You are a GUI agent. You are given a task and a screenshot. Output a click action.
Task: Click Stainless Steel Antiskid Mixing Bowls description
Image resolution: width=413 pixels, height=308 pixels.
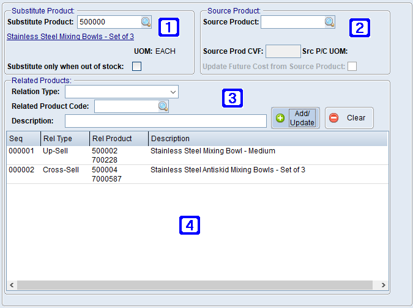coord(228,170)
